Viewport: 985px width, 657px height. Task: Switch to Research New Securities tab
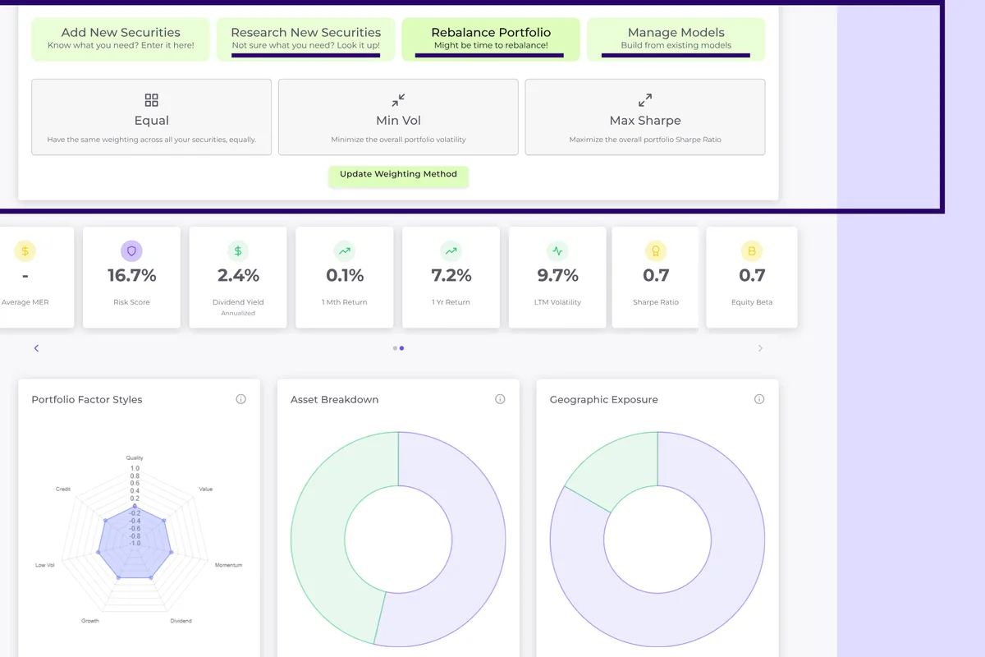pos(305,39)
